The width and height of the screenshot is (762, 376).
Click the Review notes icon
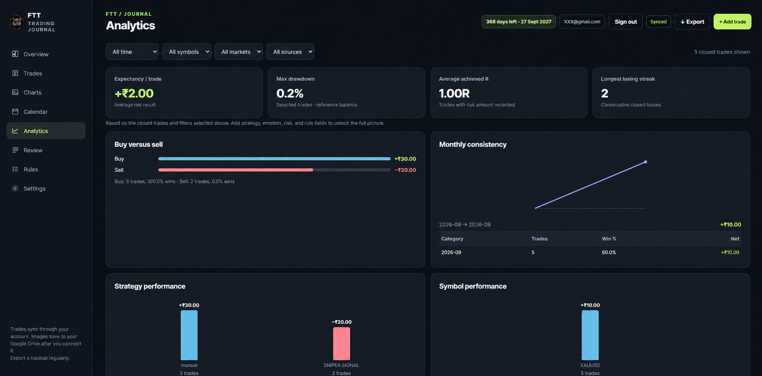tap(15, 150)
